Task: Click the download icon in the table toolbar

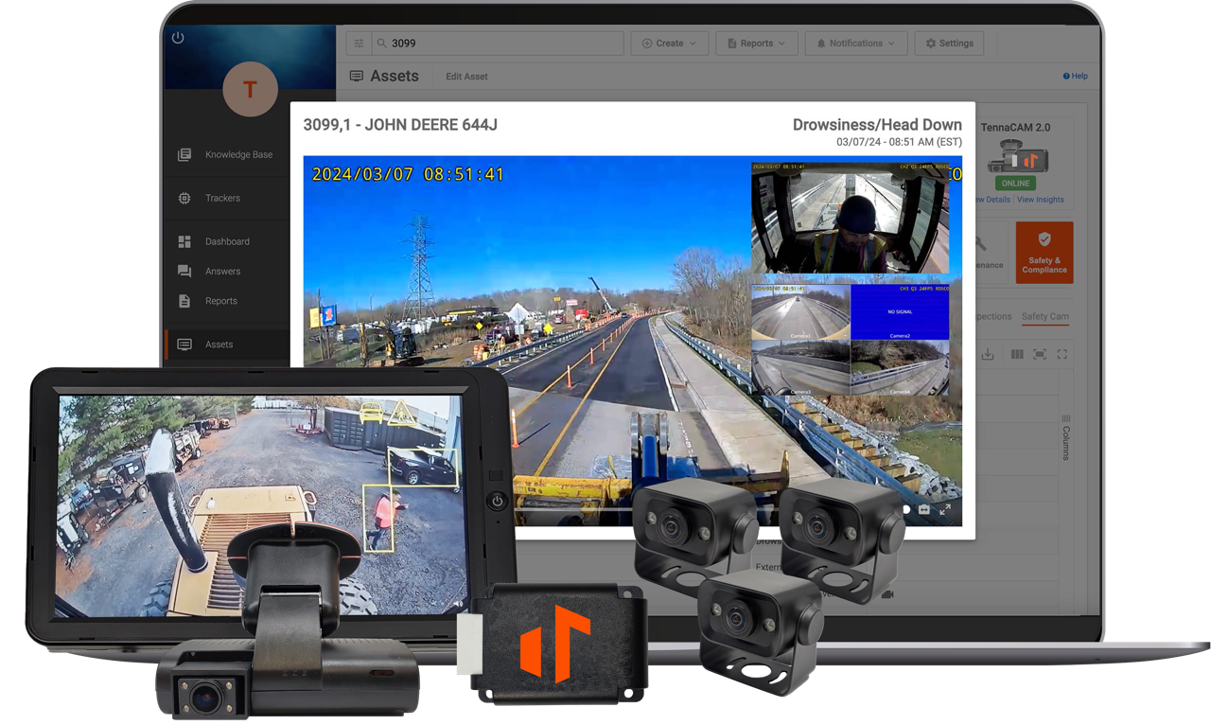Action: click(988, 354)
